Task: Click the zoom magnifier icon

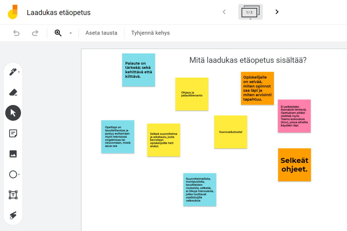Action: point(58,33)
